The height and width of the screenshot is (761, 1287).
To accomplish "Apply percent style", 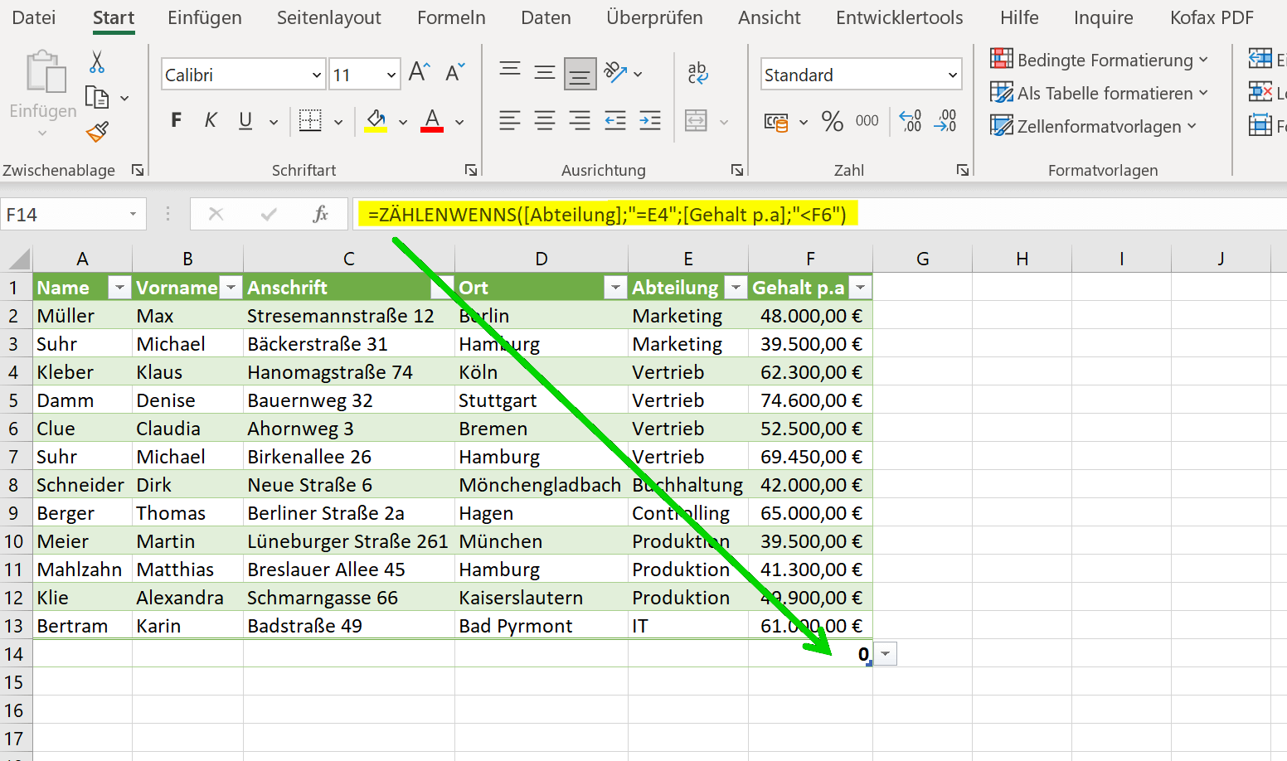I will (833, 122).
